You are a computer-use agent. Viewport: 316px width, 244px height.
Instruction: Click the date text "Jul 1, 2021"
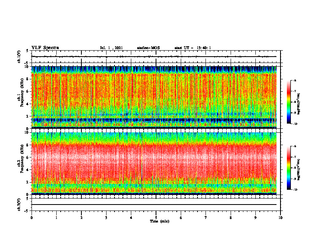(111, 48)
